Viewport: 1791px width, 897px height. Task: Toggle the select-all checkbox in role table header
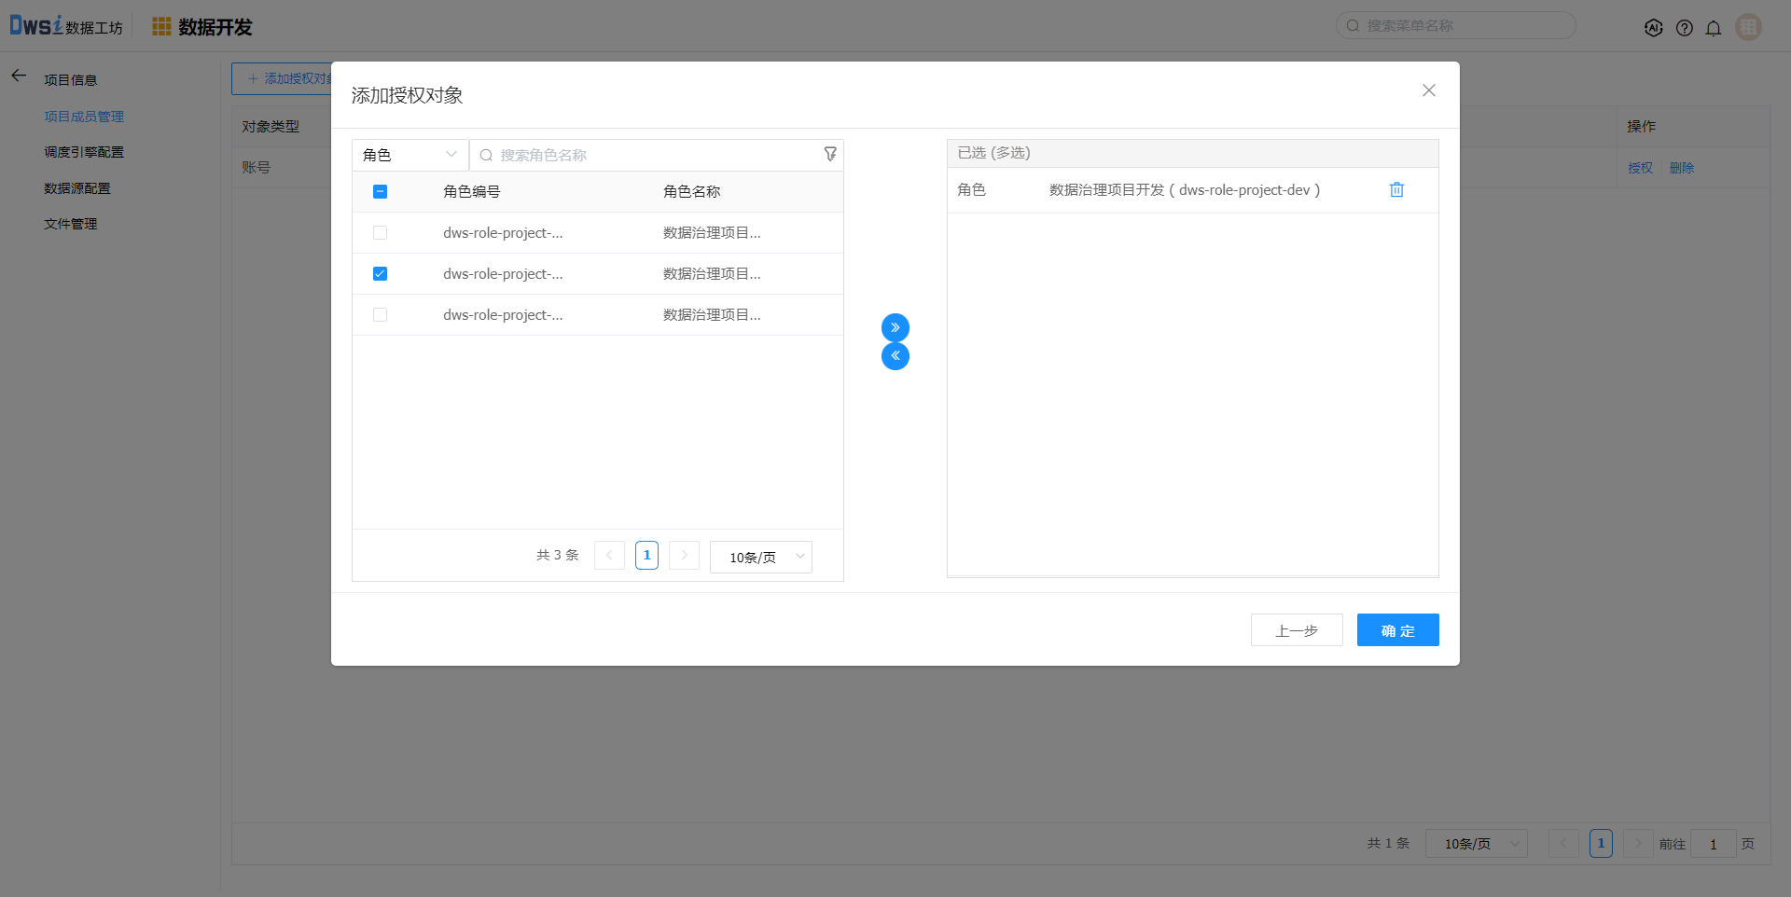(380, 192)
